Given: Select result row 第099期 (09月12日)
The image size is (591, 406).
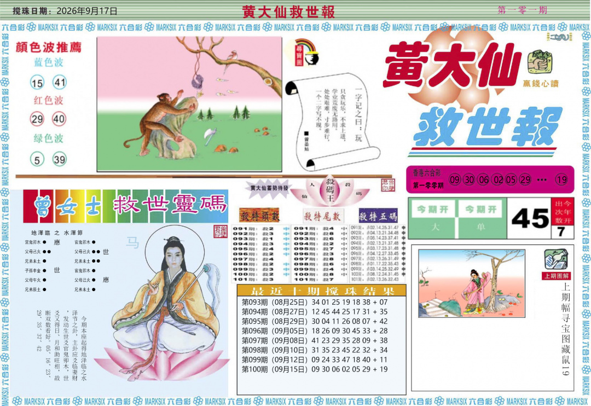Looking at the screenshot, I should 315,359.
